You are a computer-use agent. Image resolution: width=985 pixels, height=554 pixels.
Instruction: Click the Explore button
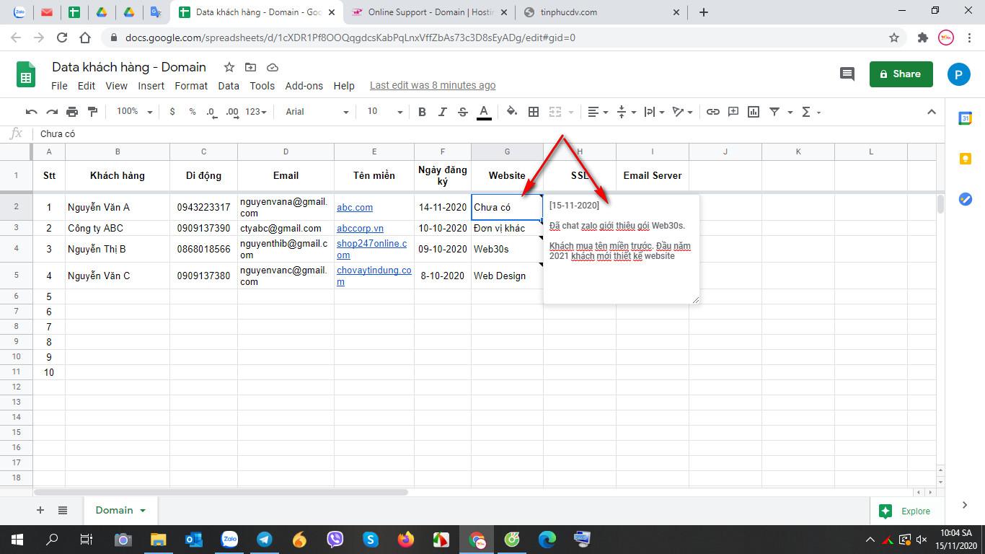(x=905, y=511)
